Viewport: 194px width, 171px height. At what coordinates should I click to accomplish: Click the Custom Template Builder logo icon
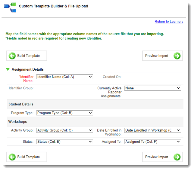[10, 7]
